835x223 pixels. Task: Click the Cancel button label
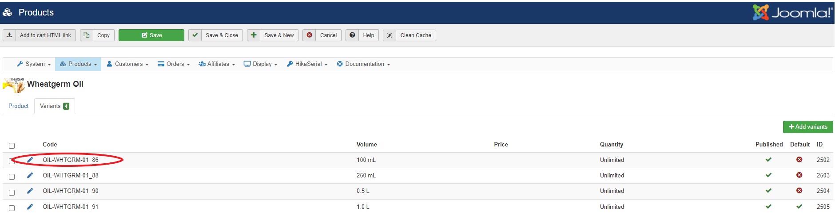(x=328, y=35)
